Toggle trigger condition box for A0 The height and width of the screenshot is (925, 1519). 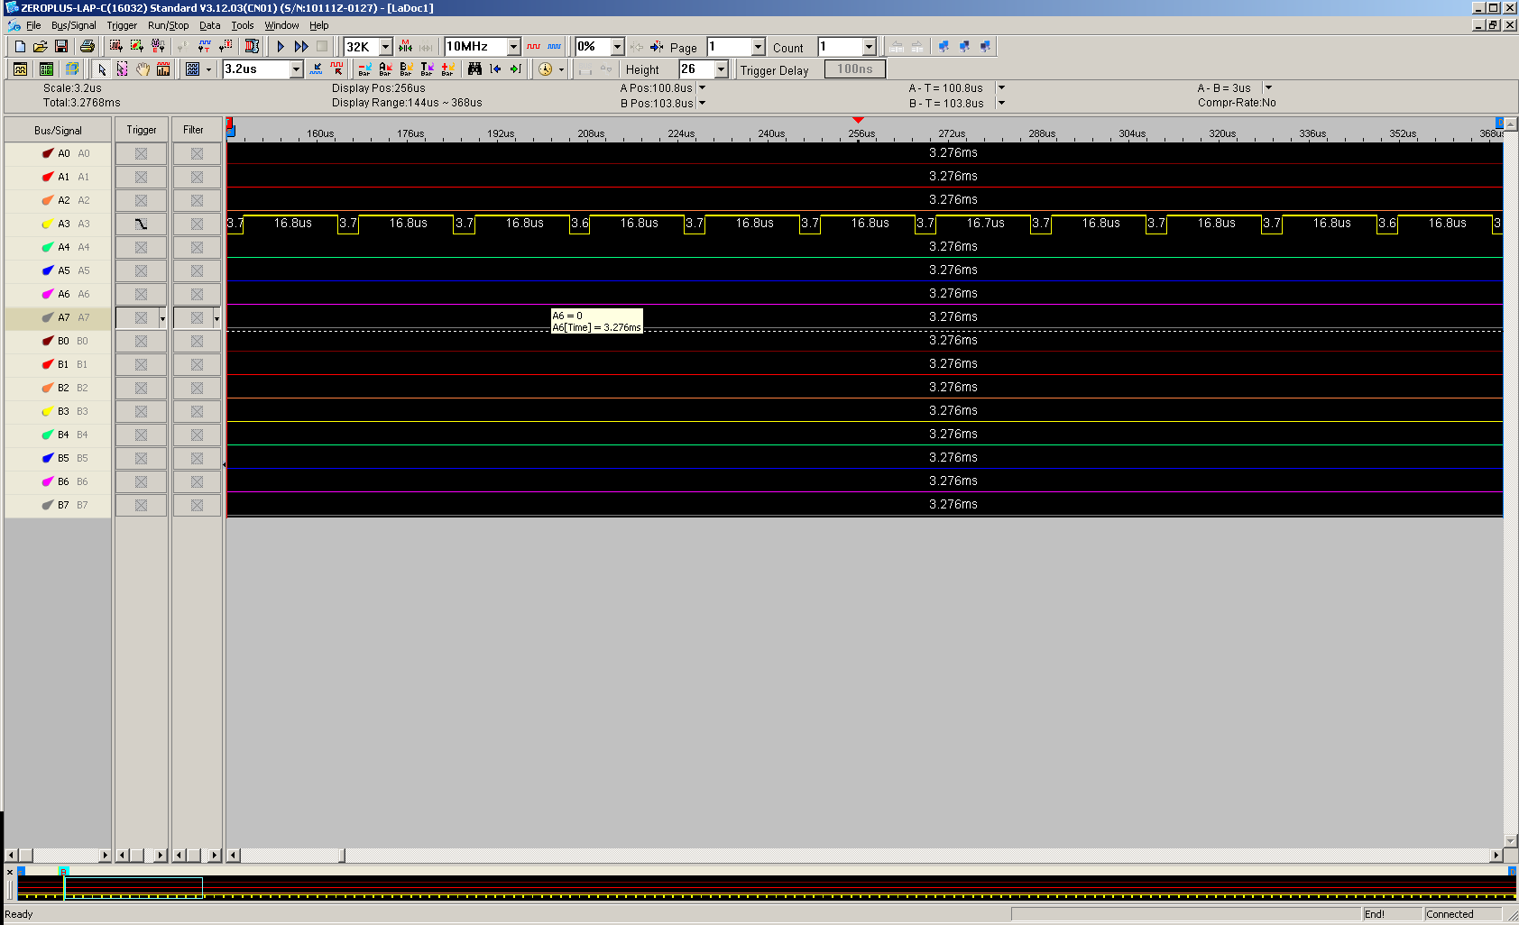click(141, 154)
